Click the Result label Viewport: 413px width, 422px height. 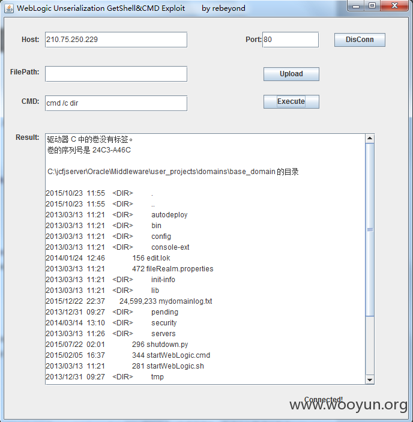pos(28,137)
